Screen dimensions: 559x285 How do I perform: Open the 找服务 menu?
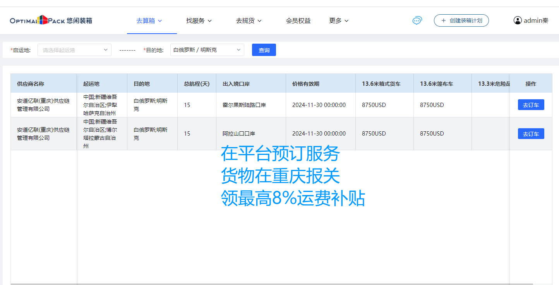[x=199, y=20]
